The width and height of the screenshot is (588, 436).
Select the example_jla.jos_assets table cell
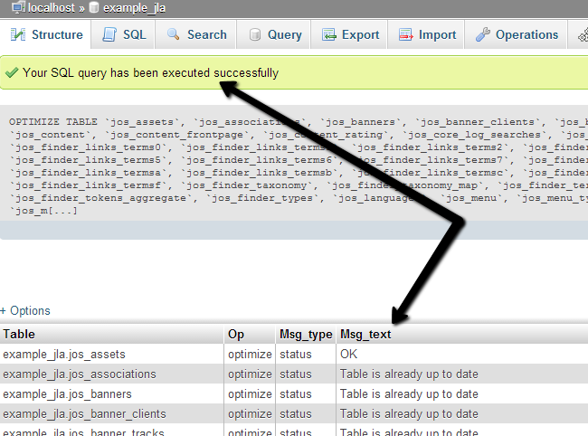pos(64,354)
